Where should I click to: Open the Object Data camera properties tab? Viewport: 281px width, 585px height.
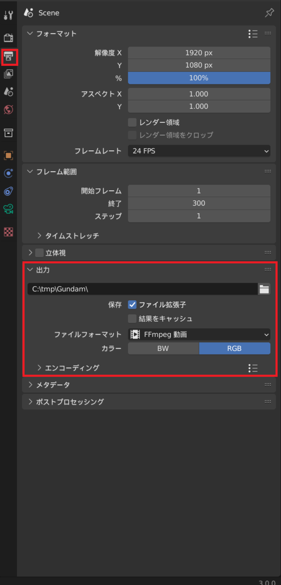(8, 209)
